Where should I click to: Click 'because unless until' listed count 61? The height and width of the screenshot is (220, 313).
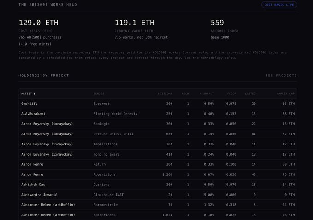click(x=254, y=134)
